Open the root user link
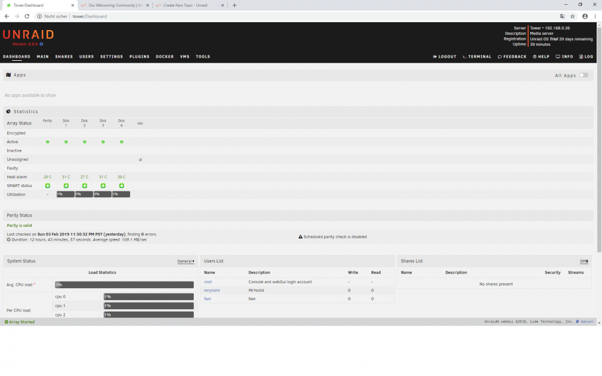The image size is (602, 376). point(208,282)
